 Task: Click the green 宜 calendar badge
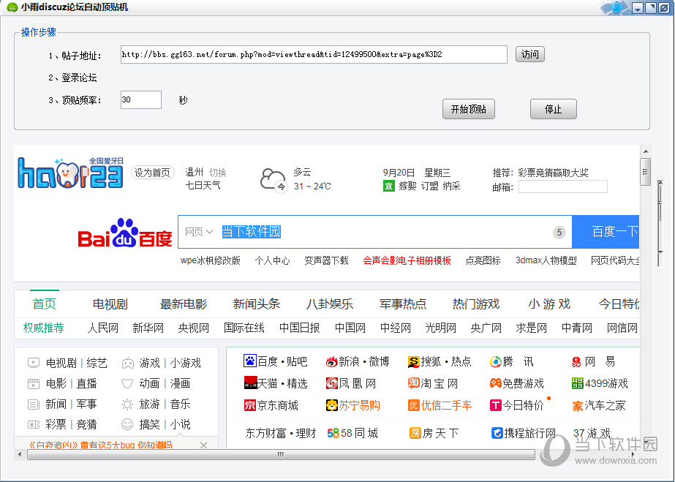389,186
